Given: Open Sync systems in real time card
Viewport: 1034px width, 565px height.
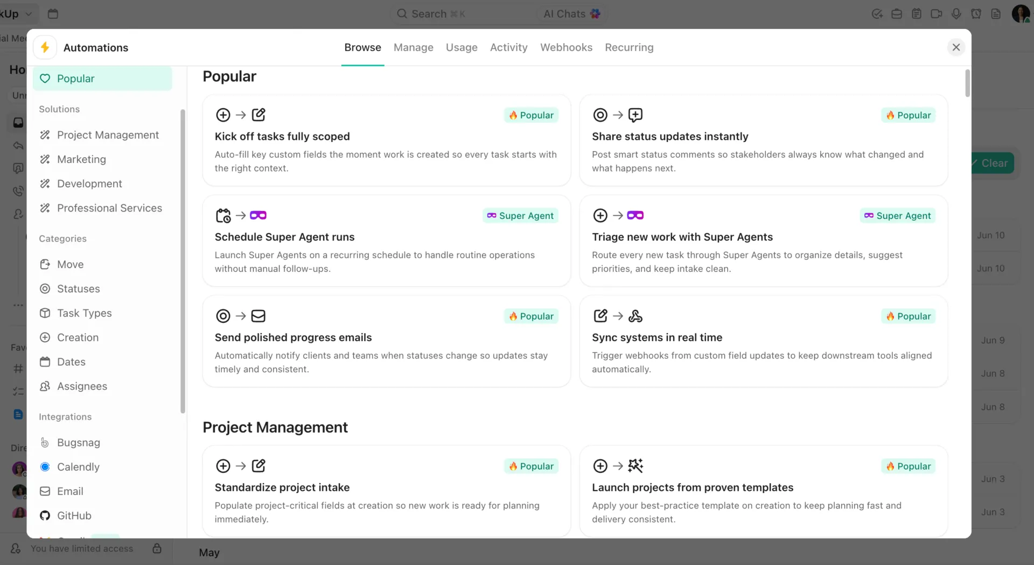Looking at the screenshot, I should (x=763, y=342).
